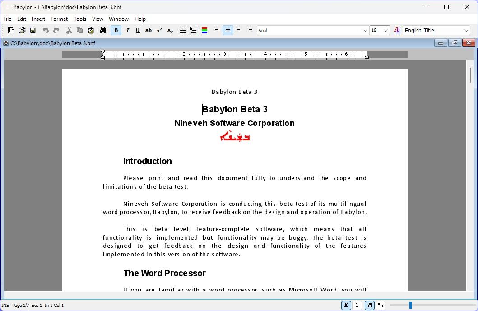Image resolution: width=478 pixels, height=311 pixels.
Task: Click the right margin marker on ruler
Action: pos(367,57)
